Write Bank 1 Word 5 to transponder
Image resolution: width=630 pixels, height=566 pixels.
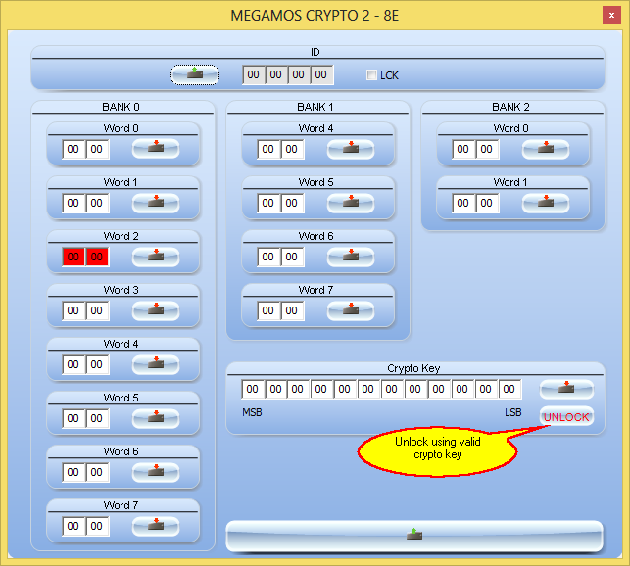click(351, 203)
